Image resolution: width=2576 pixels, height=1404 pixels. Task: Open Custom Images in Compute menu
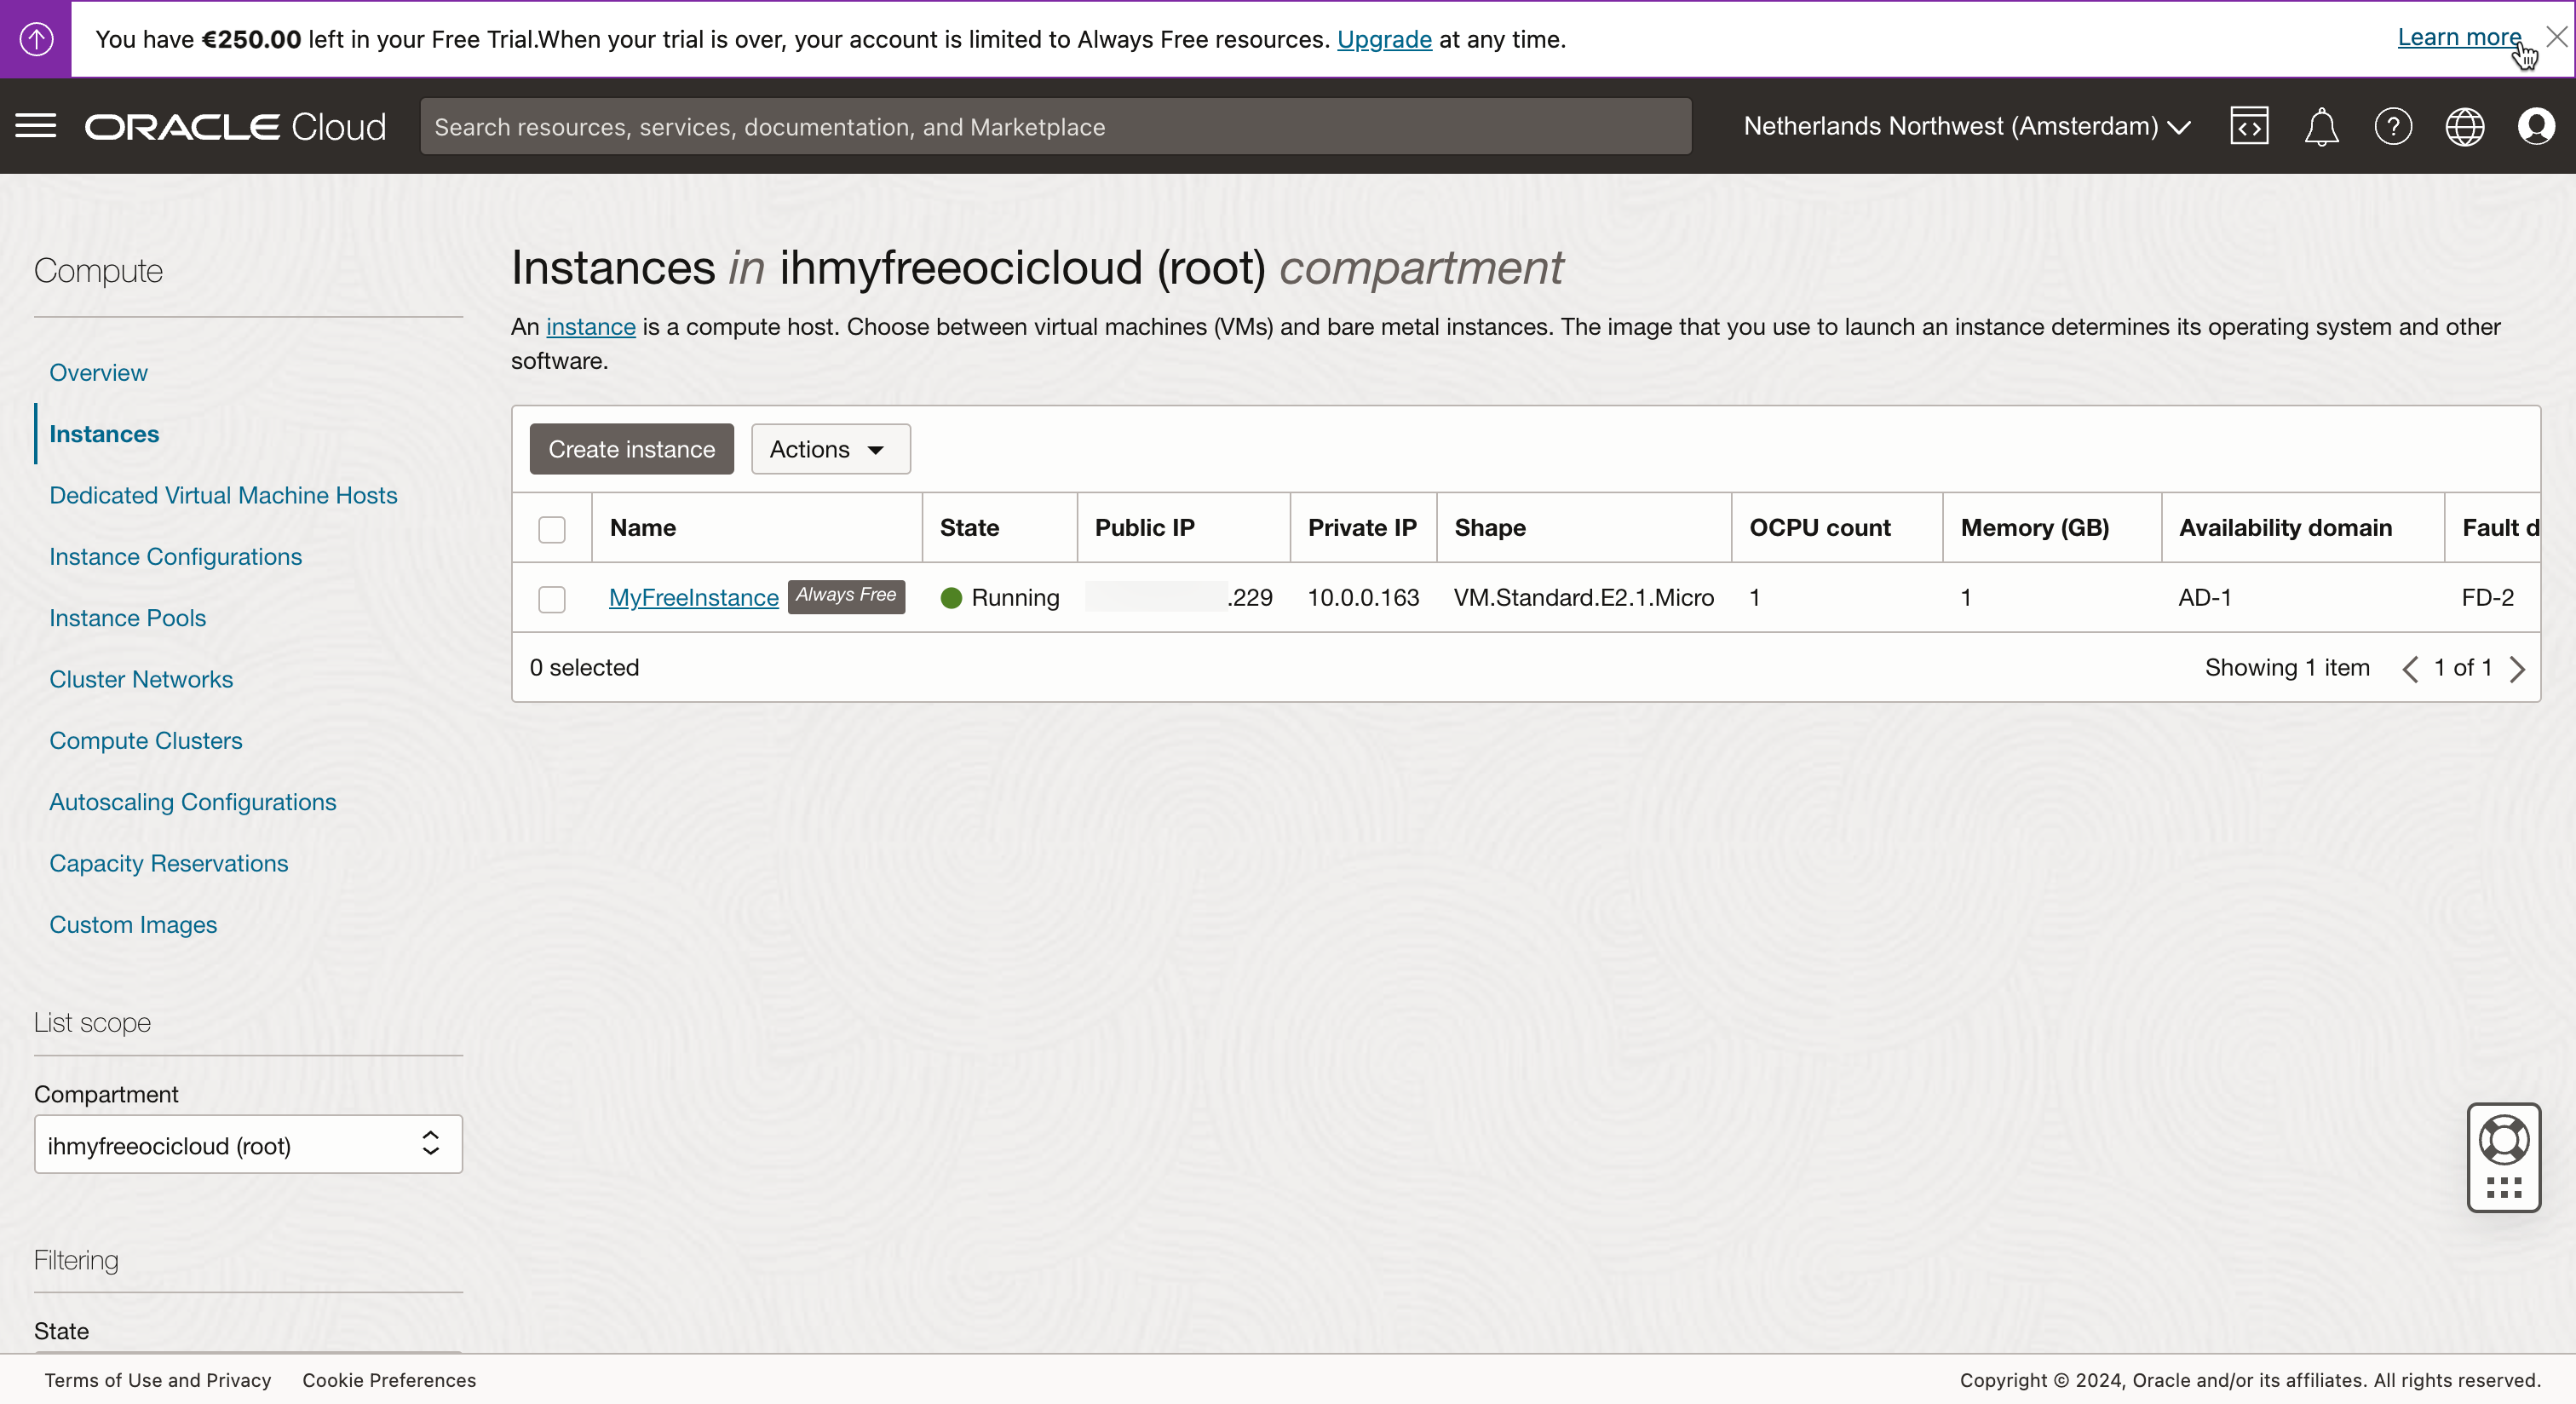pyautogui.click(x=133, y=925)
